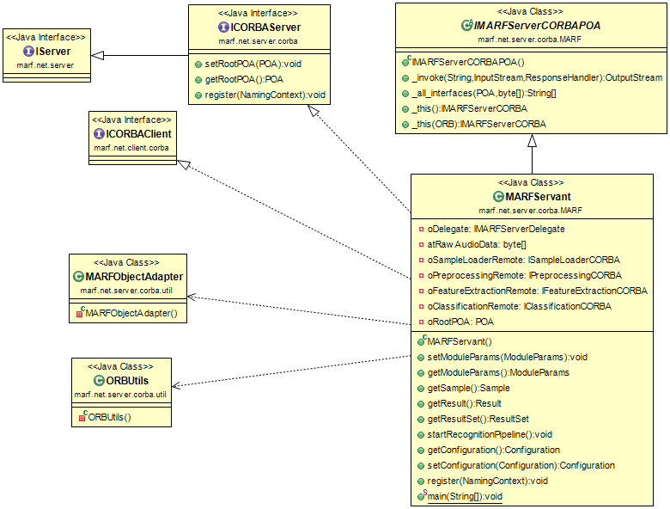Click the ORBUtils class icon
Screen dimensions: 670x509
coord(99,381)
